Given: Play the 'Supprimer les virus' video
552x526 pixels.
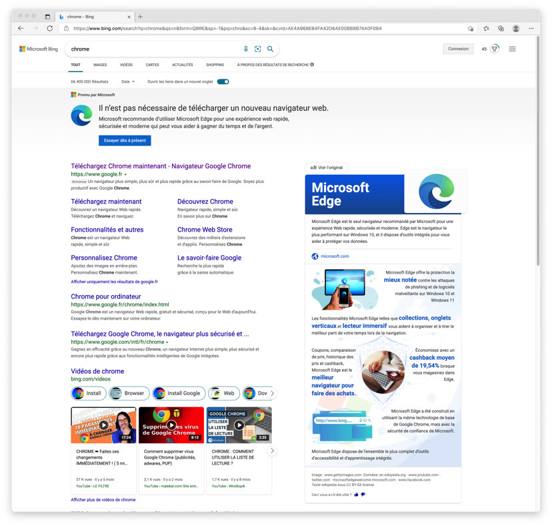Looking at the screenshot, I should coord(171,425).
